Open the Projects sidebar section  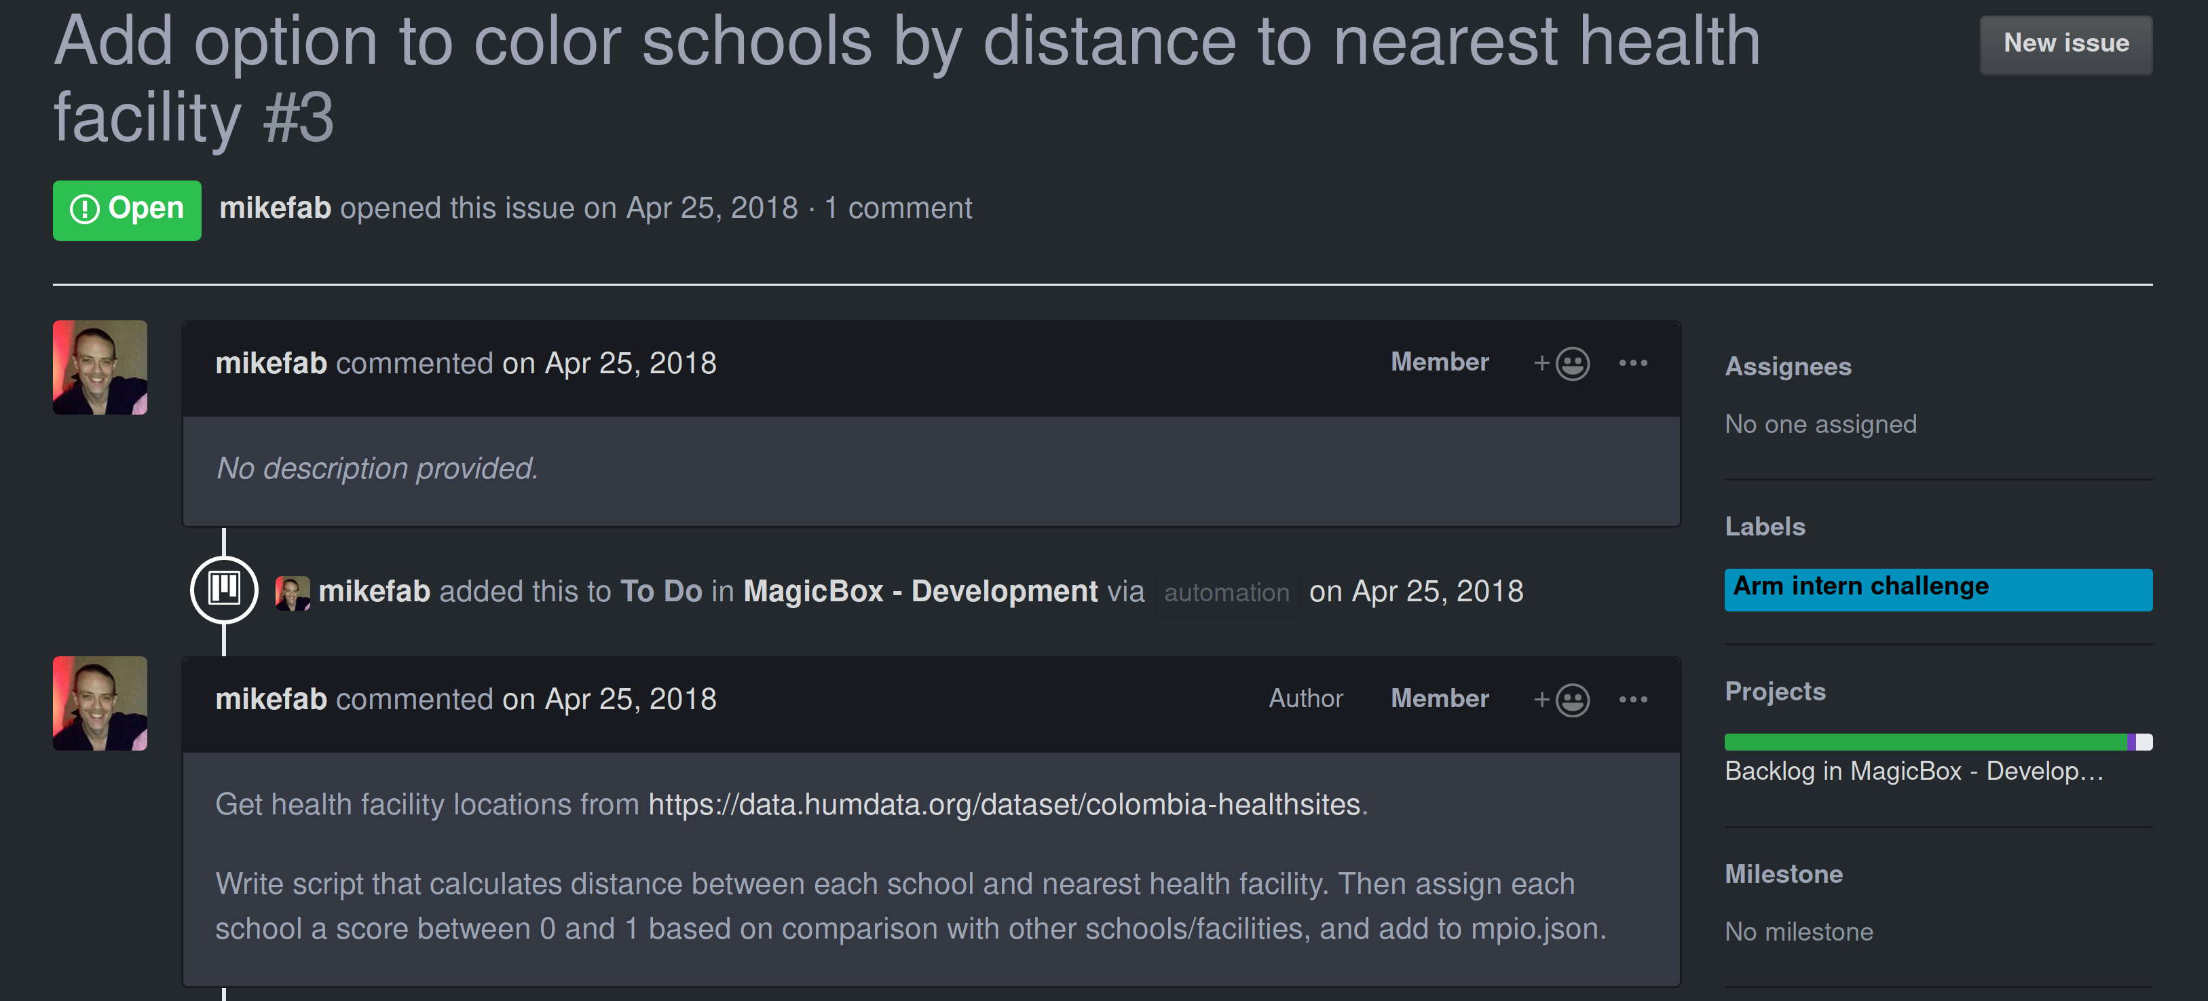(1775, 692)
